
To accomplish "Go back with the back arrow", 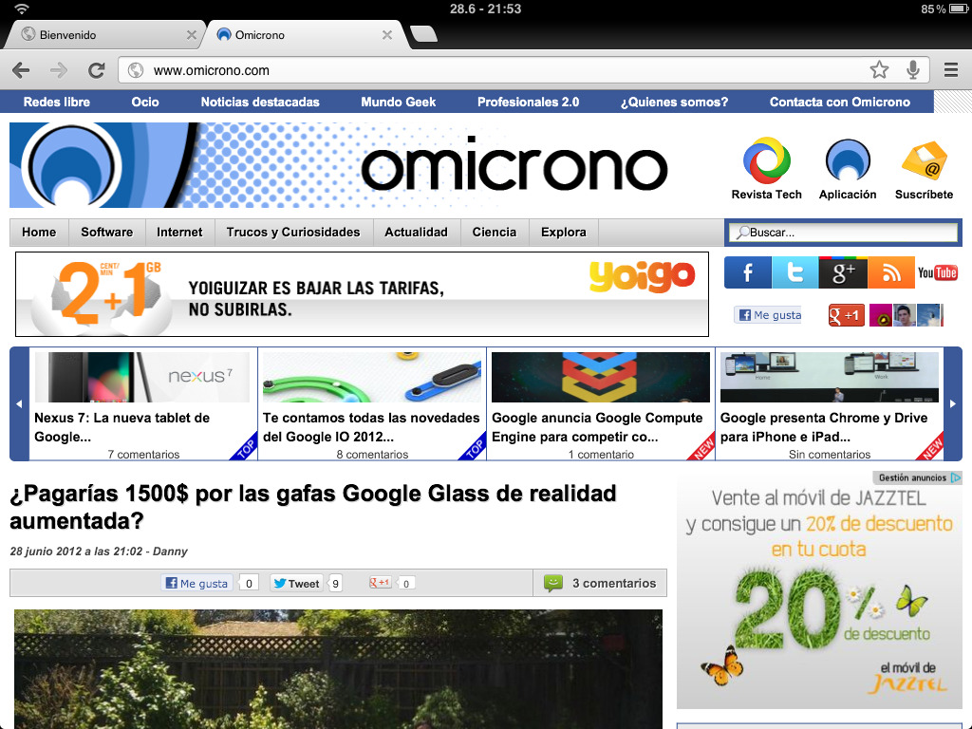I will coord(21,70).
